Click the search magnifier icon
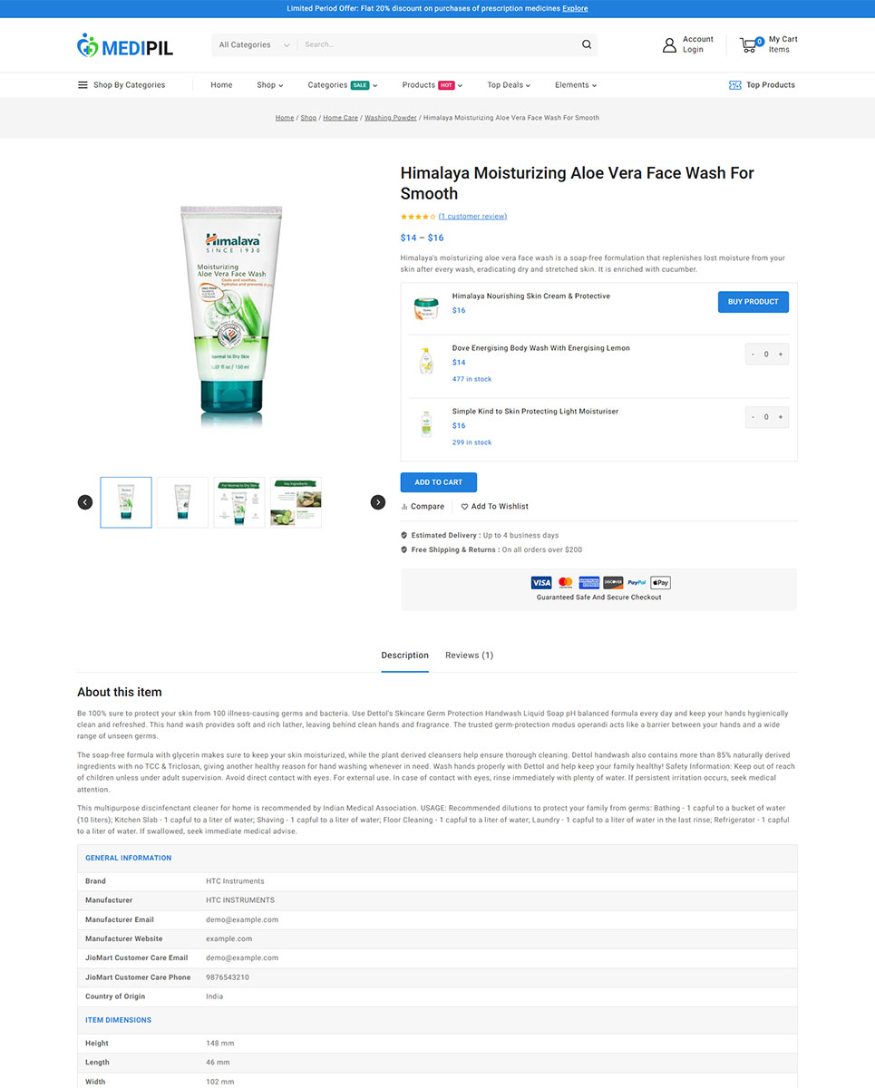This screenshot has height=1088, width=875. tap(587, 44)
